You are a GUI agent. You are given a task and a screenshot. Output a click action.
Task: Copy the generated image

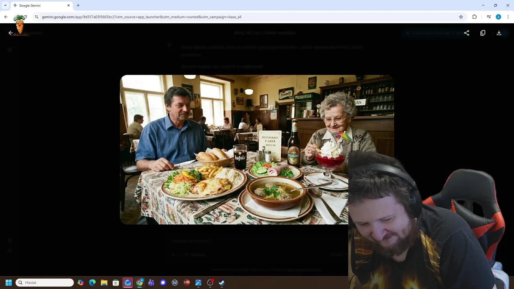coord(483,33)
